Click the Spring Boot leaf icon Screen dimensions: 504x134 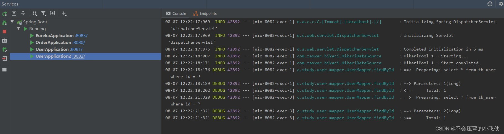pyautogui.click(x=19, y=22)
